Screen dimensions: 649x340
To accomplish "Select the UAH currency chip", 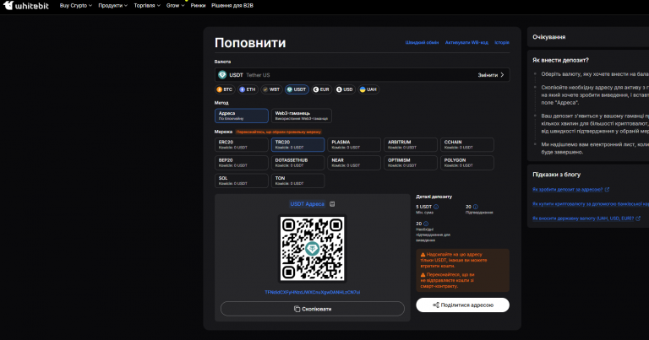I will (x=368, y=89).
